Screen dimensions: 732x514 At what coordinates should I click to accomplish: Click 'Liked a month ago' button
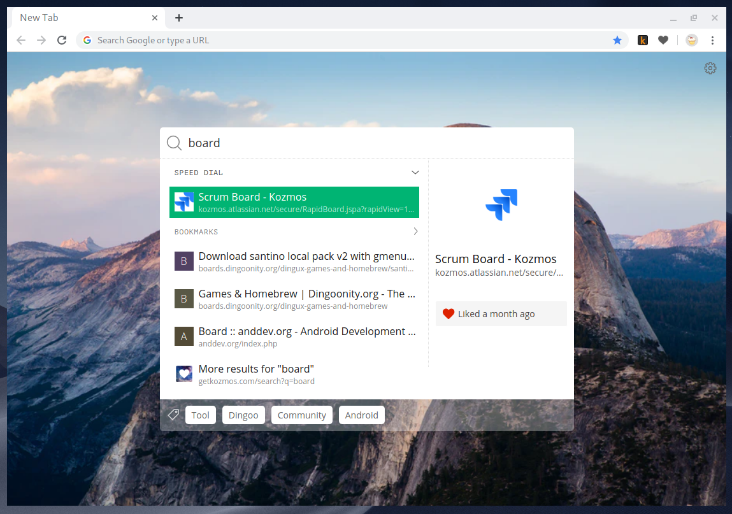[x=501, y=314]
